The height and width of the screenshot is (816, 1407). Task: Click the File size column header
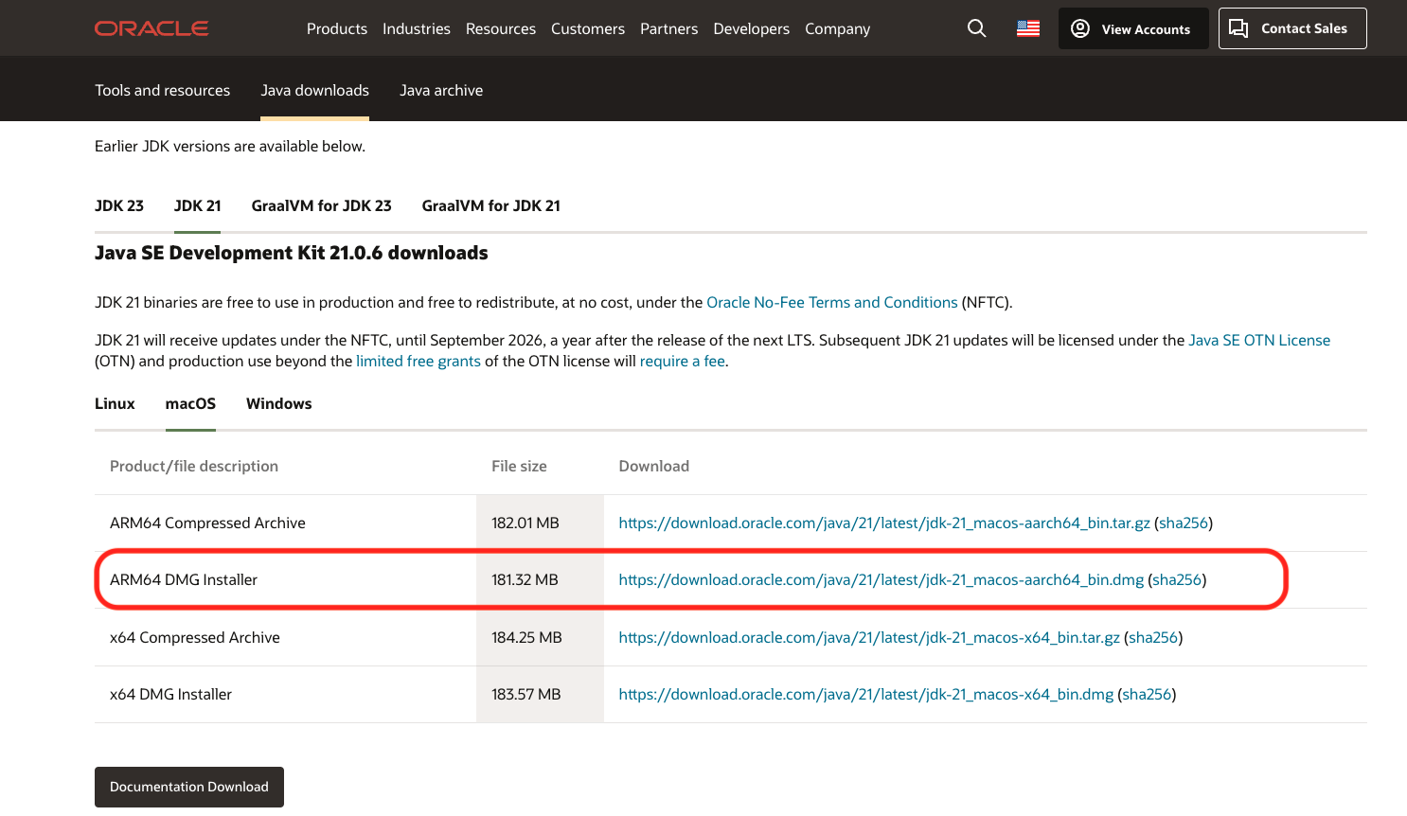pos(519,466)
